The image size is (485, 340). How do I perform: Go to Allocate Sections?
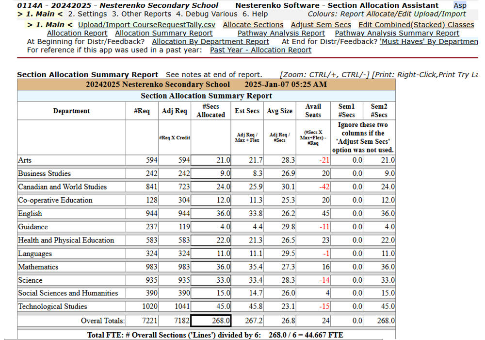coord(253,25)
